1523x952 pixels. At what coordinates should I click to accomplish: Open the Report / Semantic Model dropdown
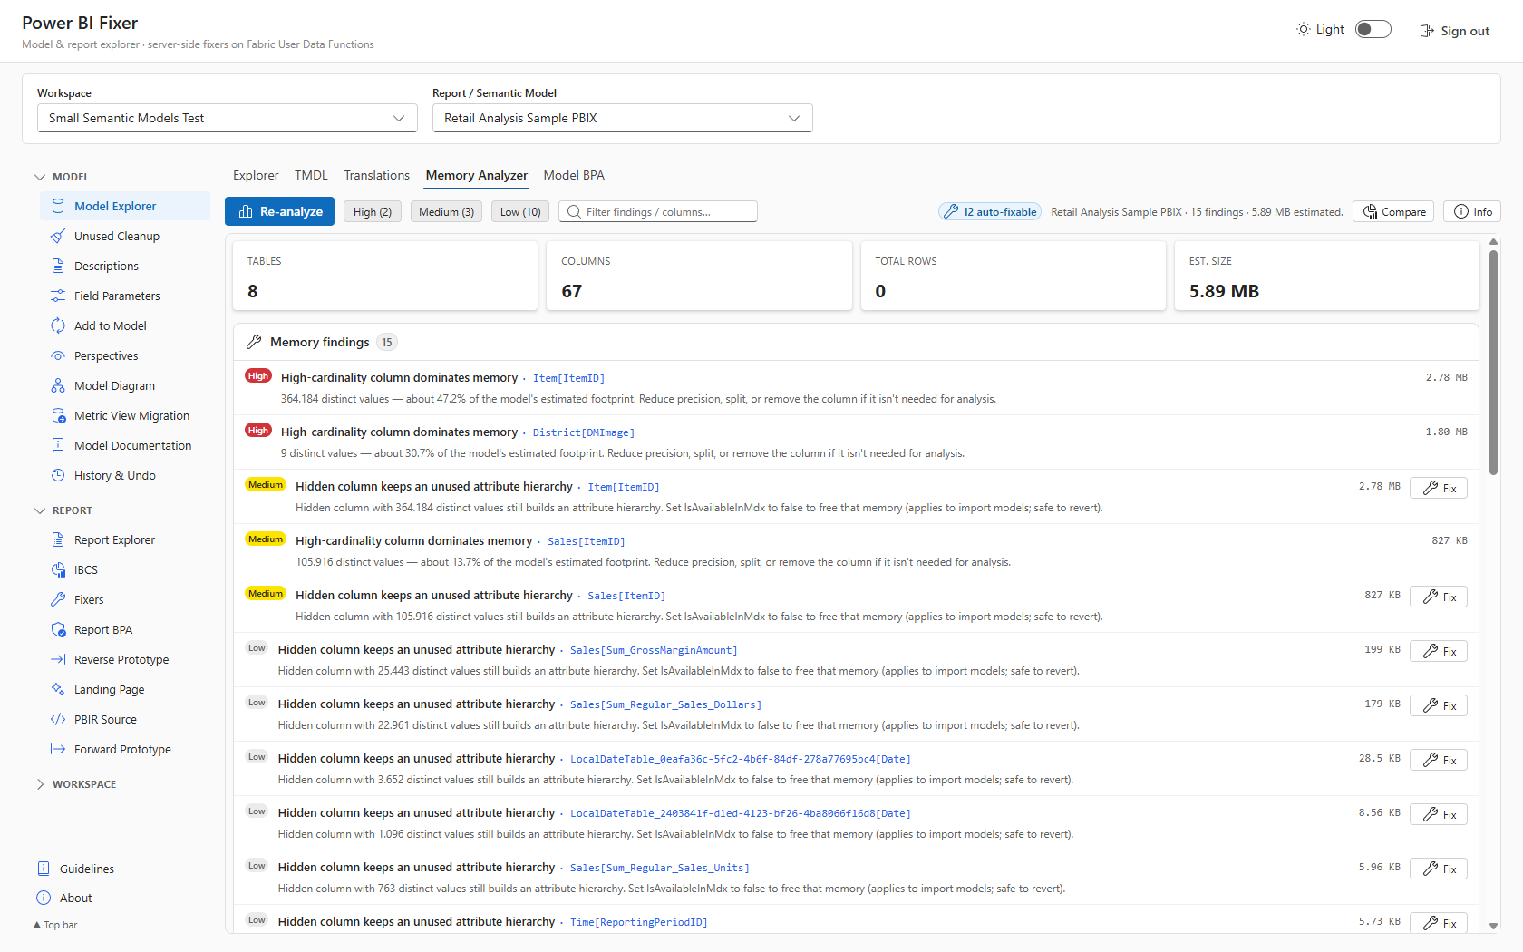pos(622,118)
